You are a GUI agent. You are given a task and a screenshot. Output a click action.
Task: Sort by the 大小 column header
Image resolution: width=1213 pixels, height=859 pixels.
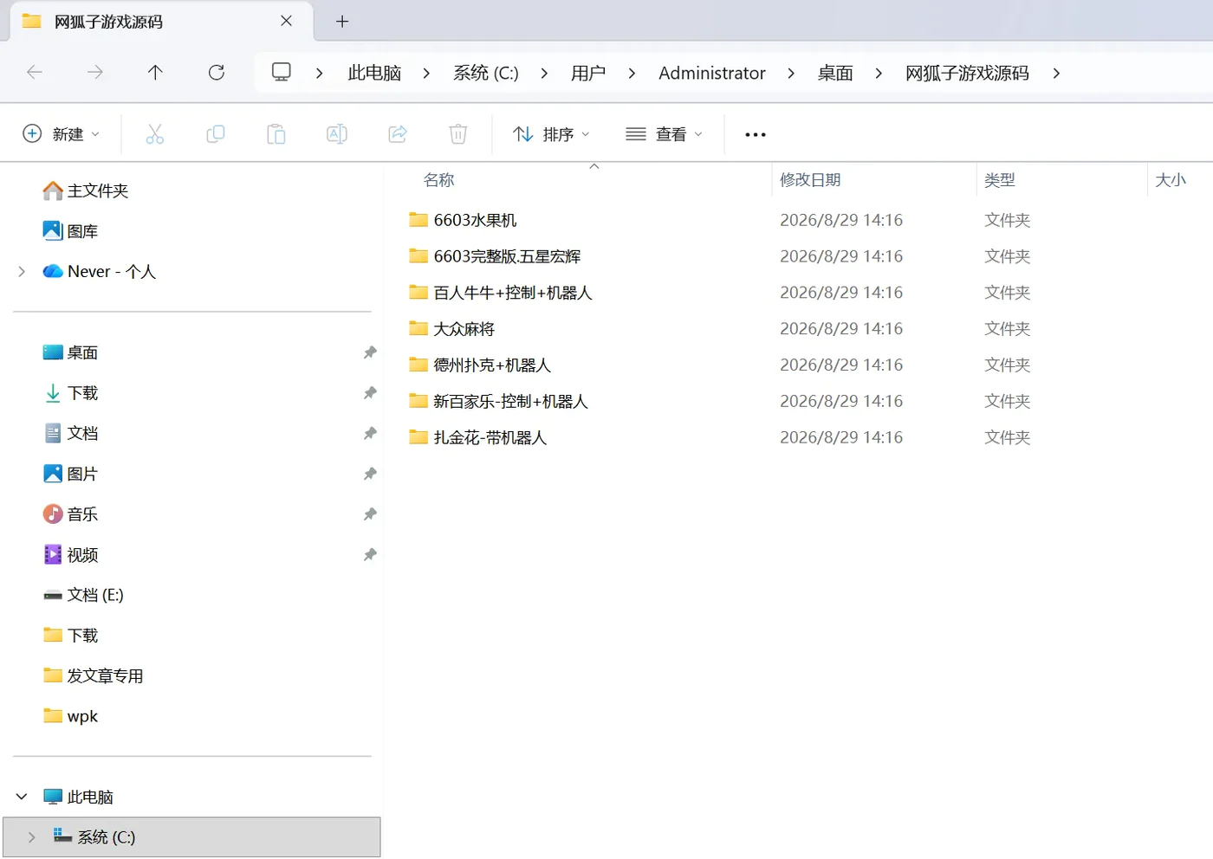point(1171,180)
